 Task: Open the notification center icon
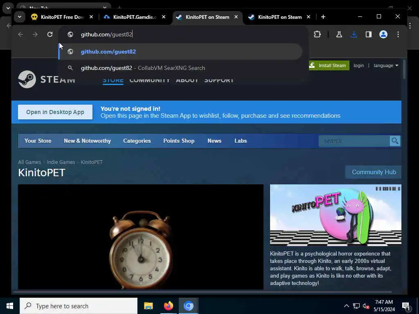[406, 306]
